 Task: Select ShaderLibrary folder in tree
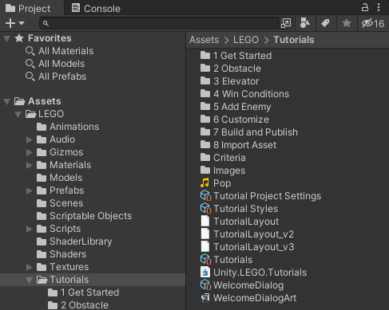(74, 241)
